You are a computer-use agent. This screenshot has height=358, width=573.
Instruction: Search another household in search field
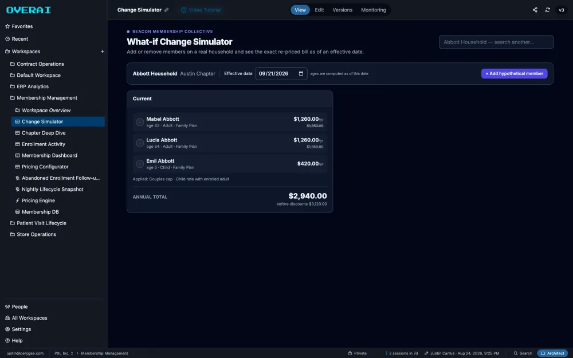pos(496,42)
